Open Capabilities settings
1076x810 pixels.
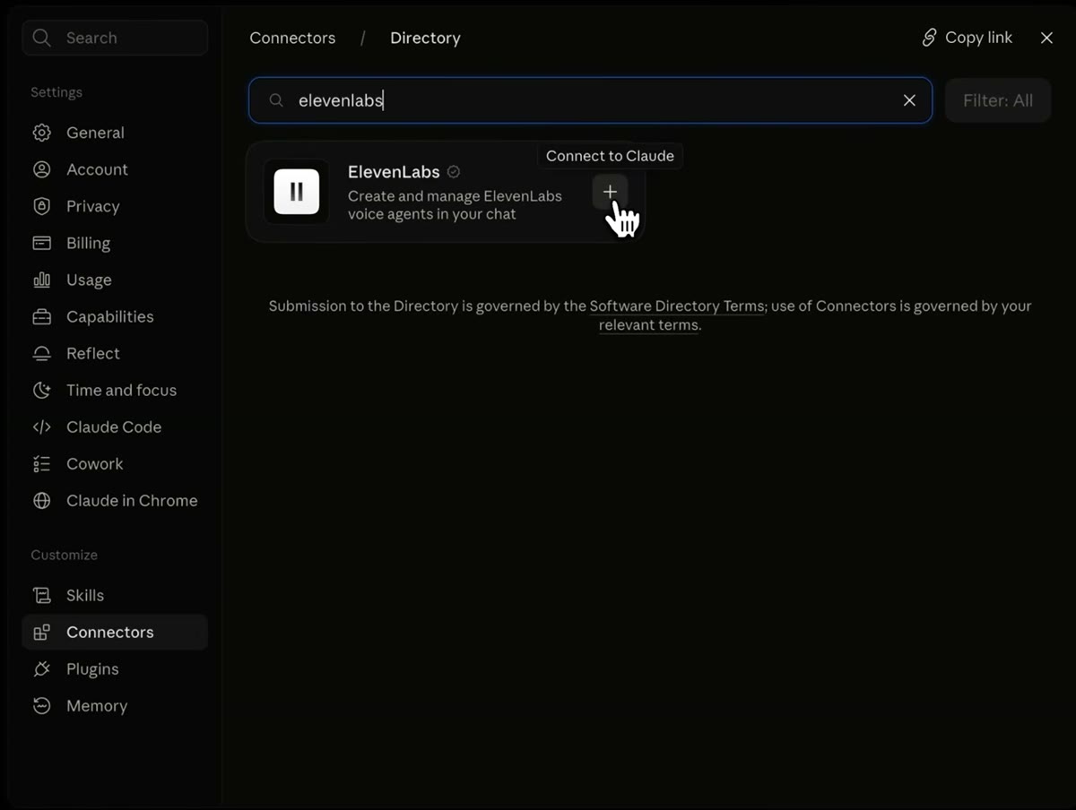pos(115,316)
